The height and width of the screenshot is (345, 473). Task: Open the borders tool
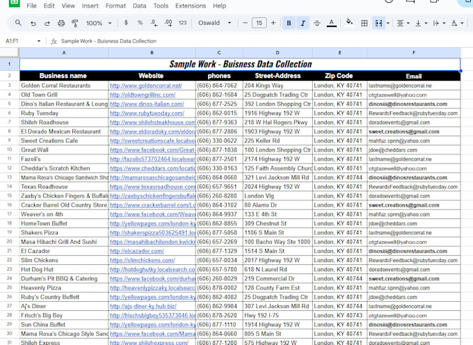click(x=364, y=23)
